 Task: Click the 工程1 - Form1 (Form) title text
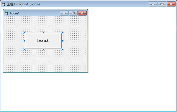(23, 4)
